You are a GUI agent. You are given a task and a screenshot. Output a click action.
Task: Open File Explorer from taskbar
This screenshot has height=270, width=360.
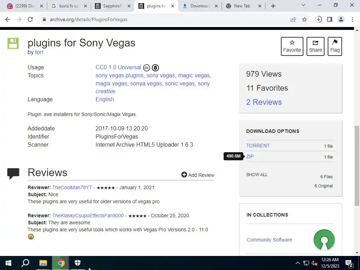[x=43, y=263]
